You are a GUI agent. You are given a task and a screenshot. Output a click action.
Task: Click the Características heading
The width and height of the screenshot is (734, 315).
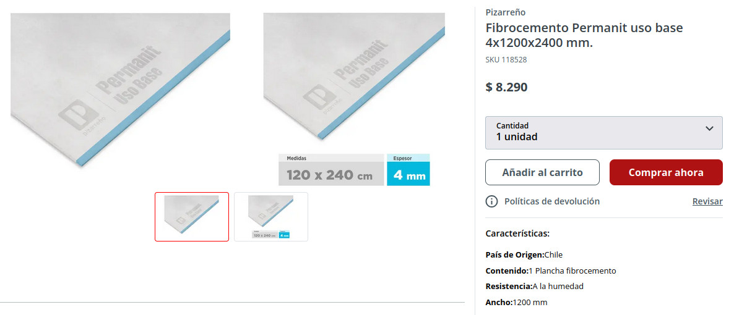click(x=517, y=233)
